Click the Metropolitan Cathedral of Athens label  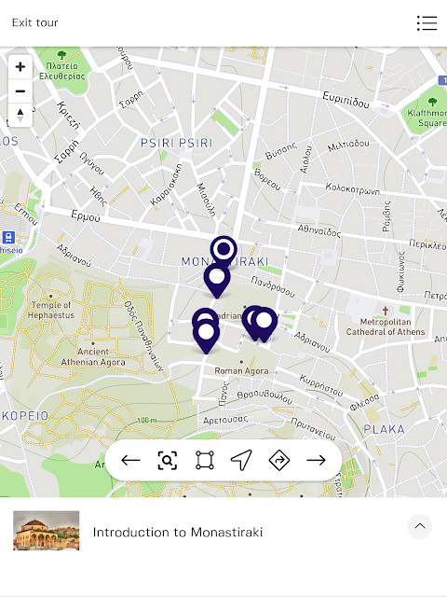(385, 326)
